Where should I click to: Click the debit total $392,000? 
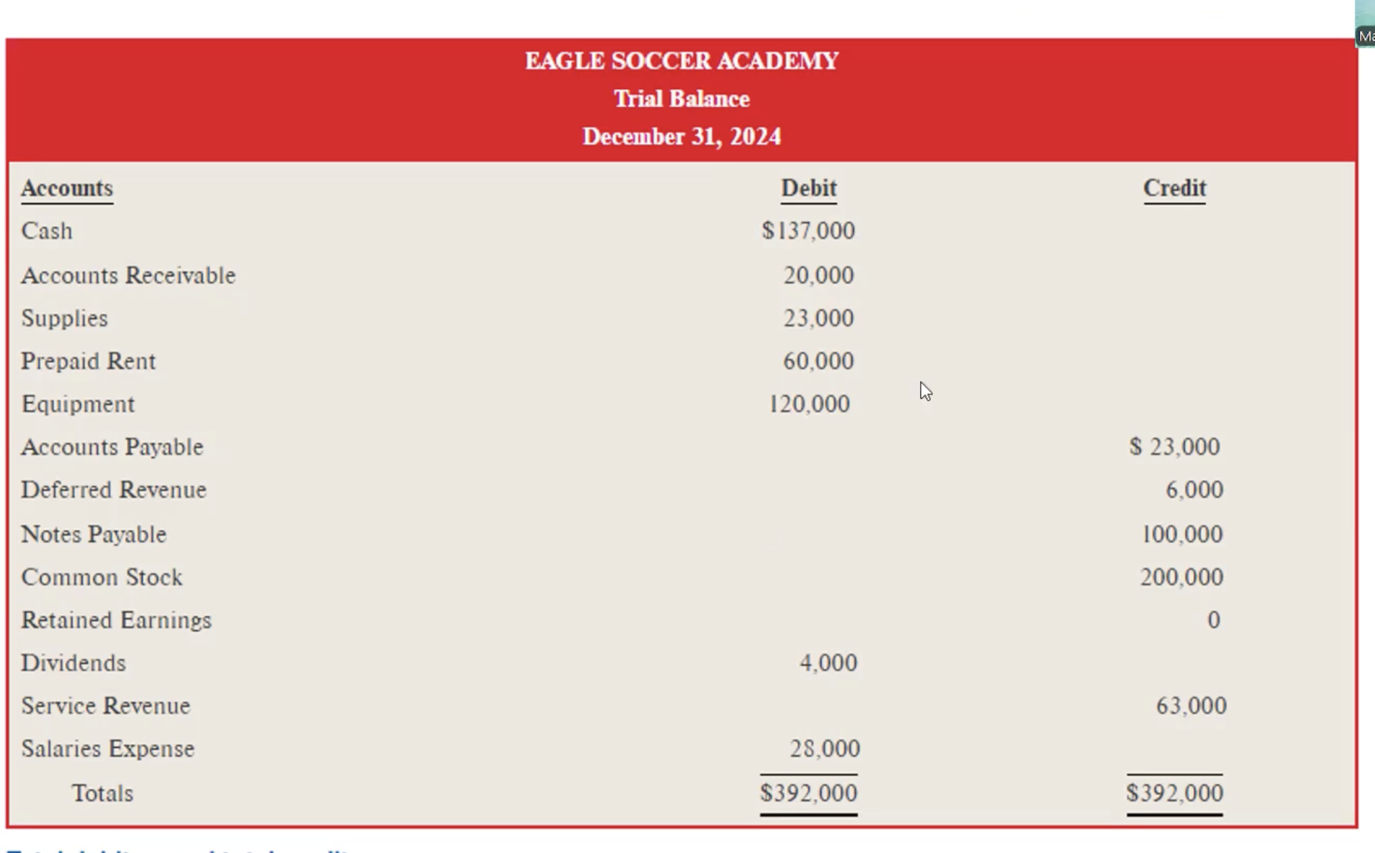click(809, 794)
